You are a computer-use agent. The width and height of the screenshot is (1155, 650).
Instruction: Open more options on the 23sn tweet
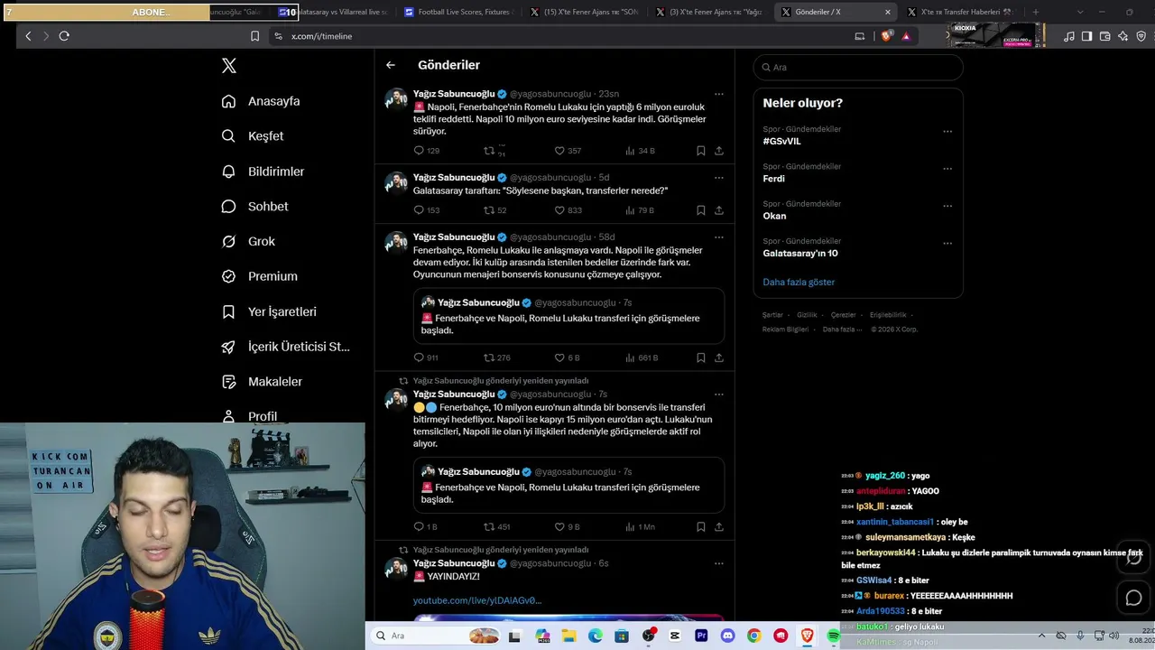pyautogui.click(x=719, y=94)
